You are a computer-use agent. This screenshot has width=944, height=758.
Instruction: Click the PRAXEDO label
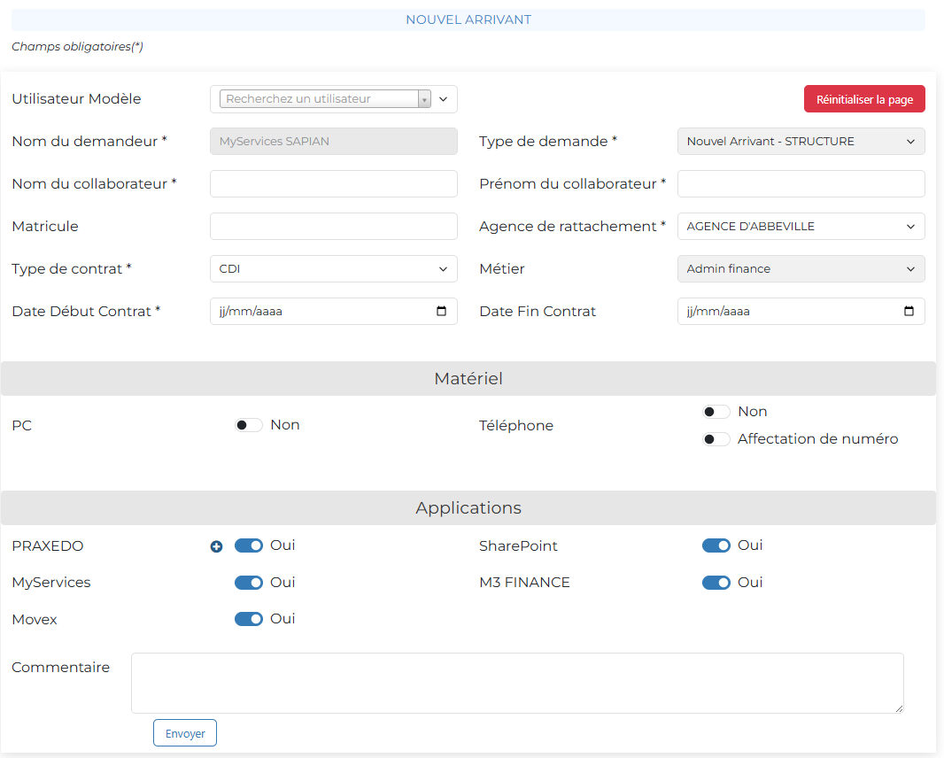point(48,546)
